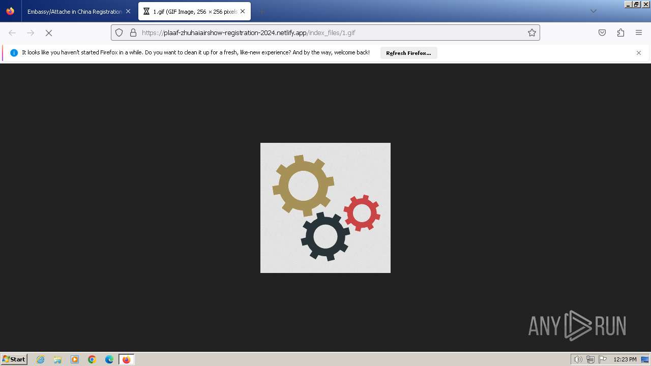
Task: Close the Embassy/Attache Registration tab
Action: tap(128, 11)
